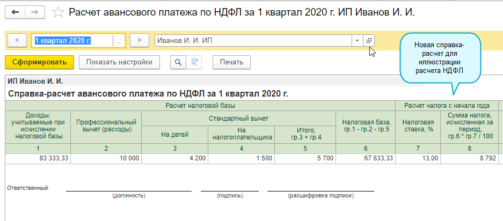503x221 pixels.
Task: Select tax rate cell 13,00
Action: (418, 158)
